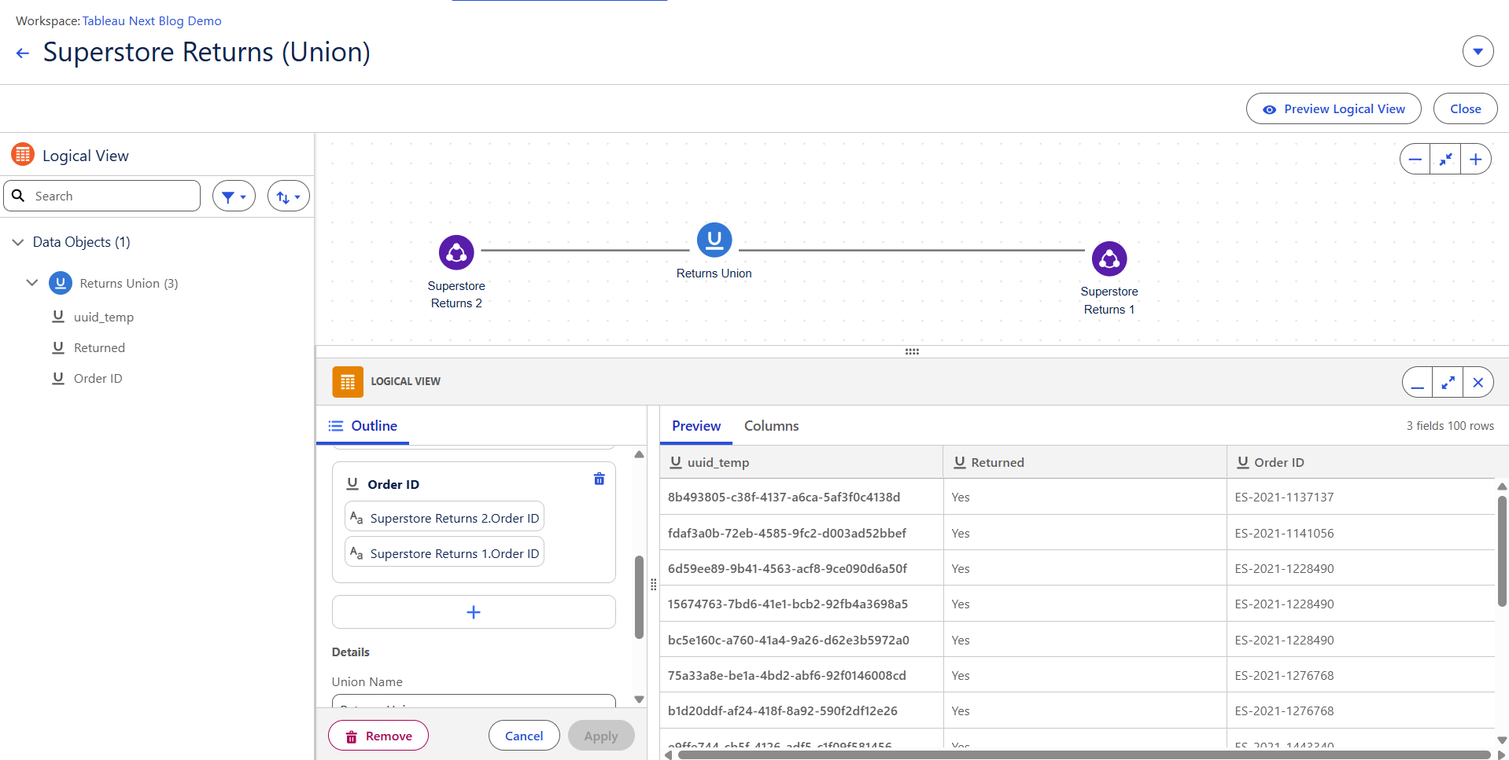
Task: Click cell fdaf3a0b-72eb-4585-9fc2-d003ad52bbef
Action: pos(801,533)
